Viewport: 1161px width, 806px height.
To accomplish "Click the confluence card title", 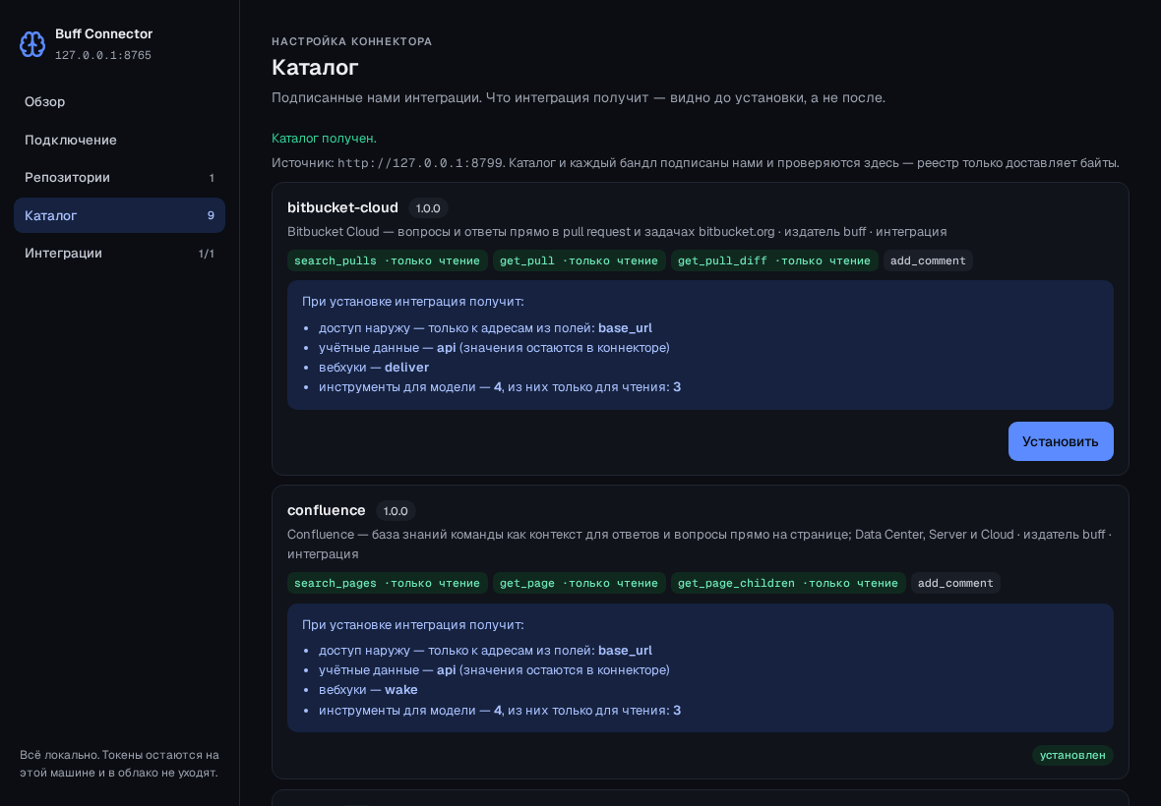I will tap(327, 510).
